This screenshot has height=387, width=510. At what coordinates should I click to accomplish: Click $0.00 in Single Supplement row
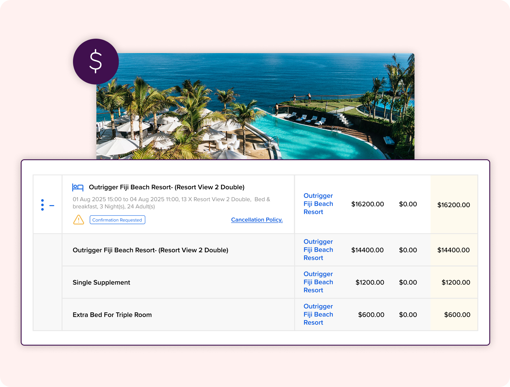tap(408, 282)
